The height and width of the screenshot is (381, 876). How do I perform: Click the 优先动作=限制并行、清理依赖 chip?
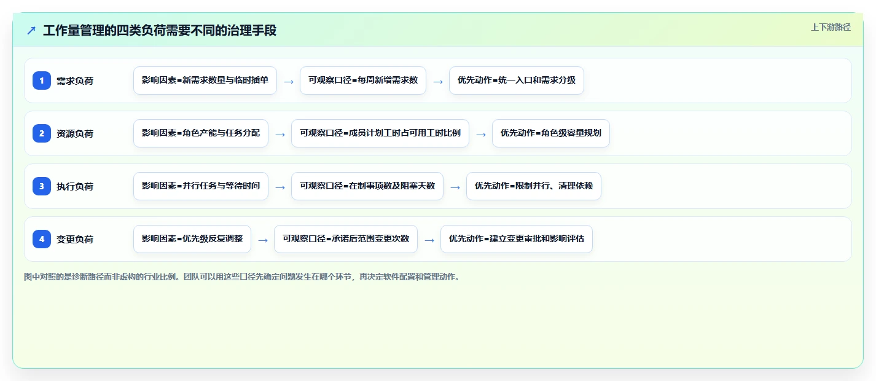[534, 186]
